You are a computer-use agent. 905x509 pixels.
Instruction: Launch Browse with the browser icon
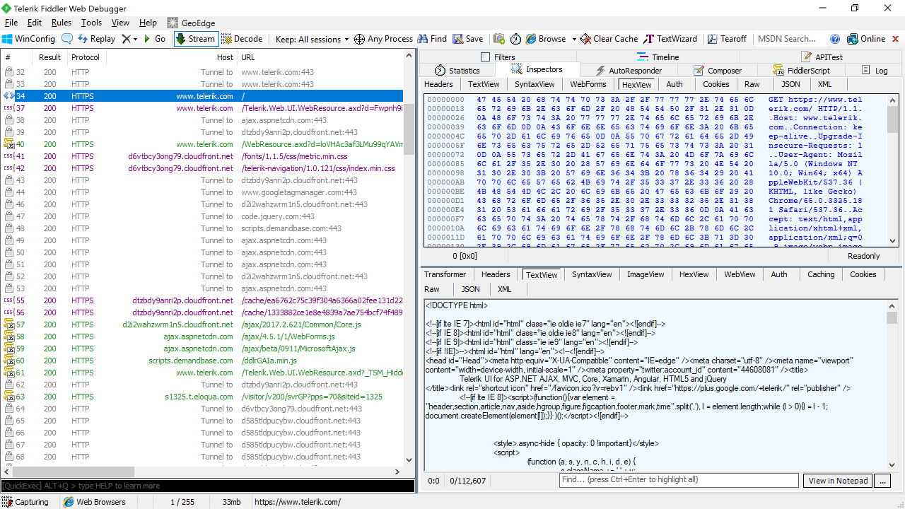(x=546, y=39)
